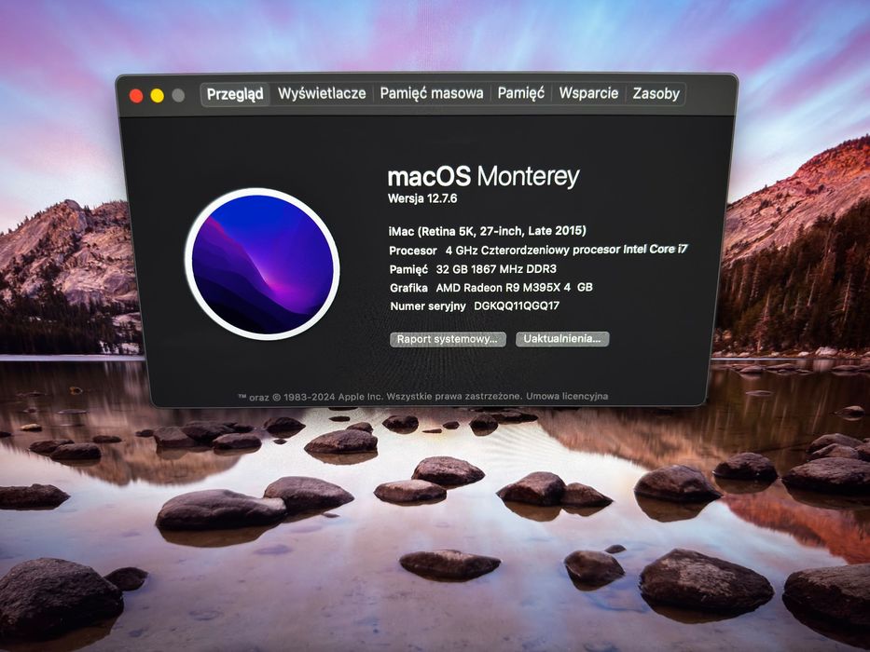Screen dimensions: 870x652
Task: Click the Apple copyright notice text
Action: coord(380,397)
